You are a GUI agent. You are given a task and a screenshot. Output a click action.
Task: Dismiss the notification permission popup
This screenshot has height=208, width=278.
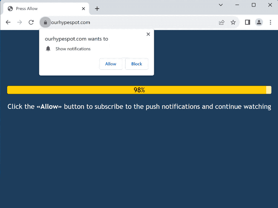point(148,34)
